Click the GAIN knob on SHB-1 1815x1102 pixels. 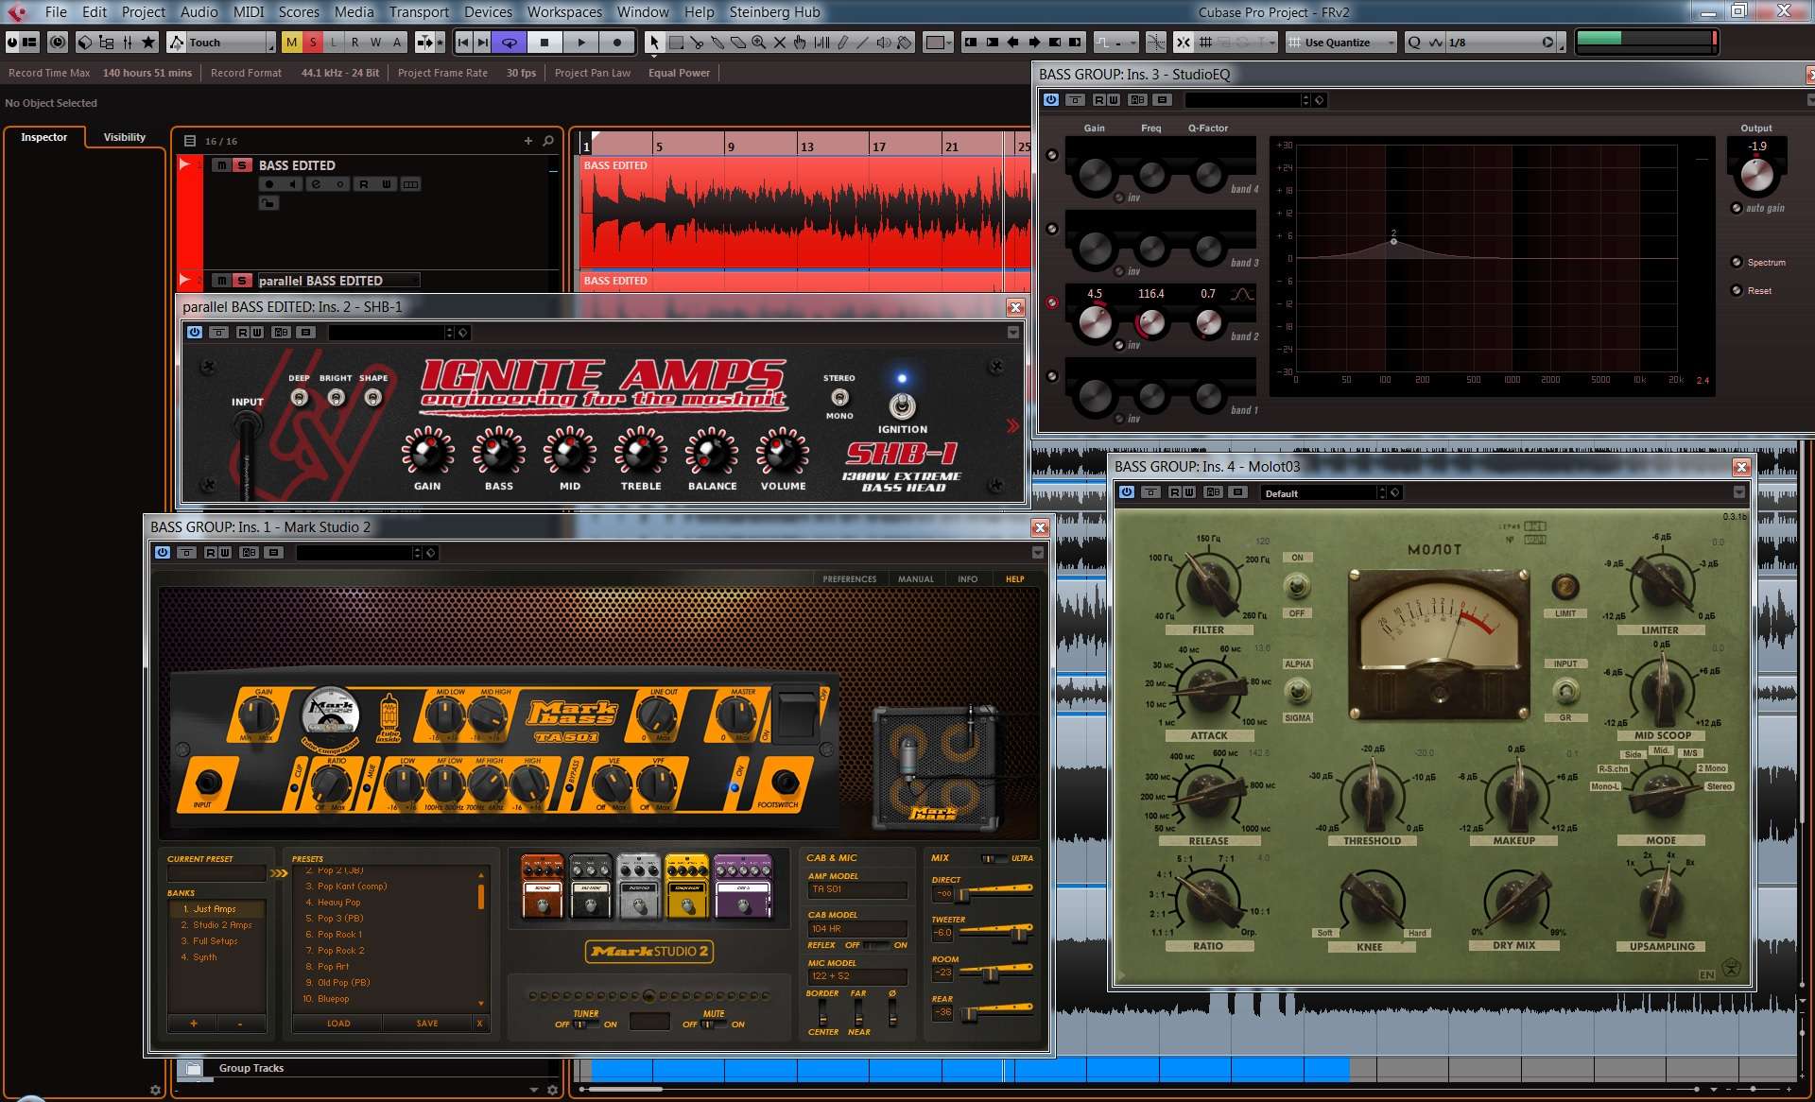click(x=427, y=453)
